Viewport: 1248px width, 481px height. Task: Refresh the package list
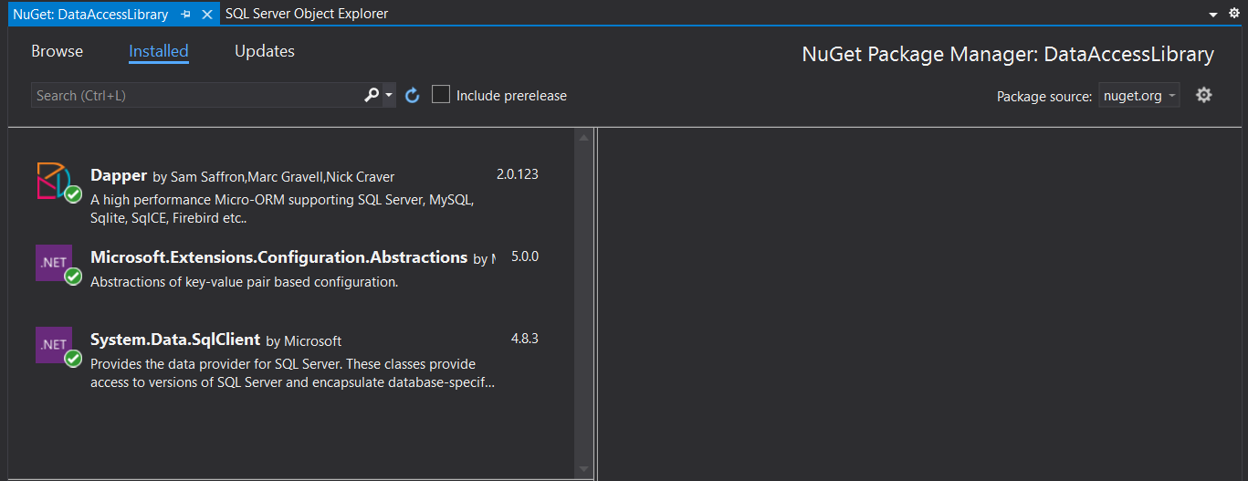[x=412, y=96]
